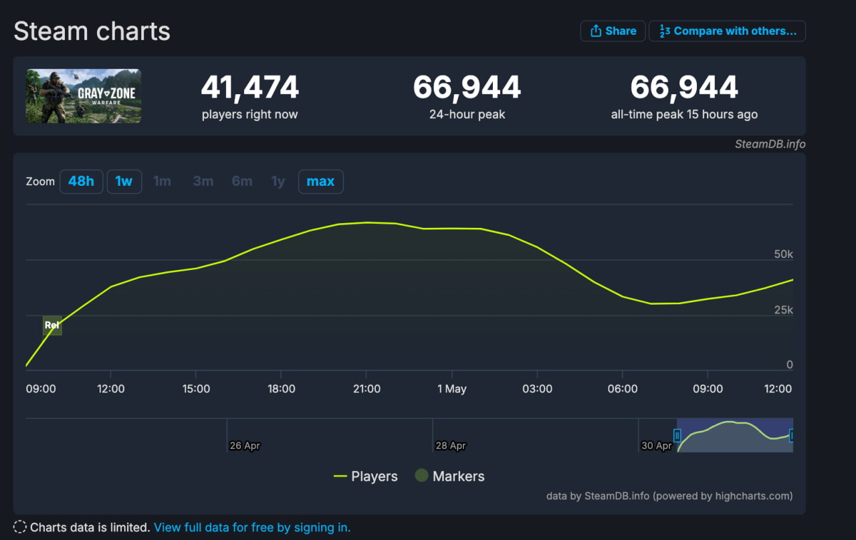Select the 1w zoom range
The image size is (856, 540).
coord(124,181)
